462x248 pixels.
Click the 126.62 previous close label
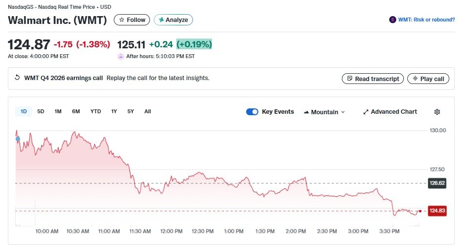coord(437,183)
